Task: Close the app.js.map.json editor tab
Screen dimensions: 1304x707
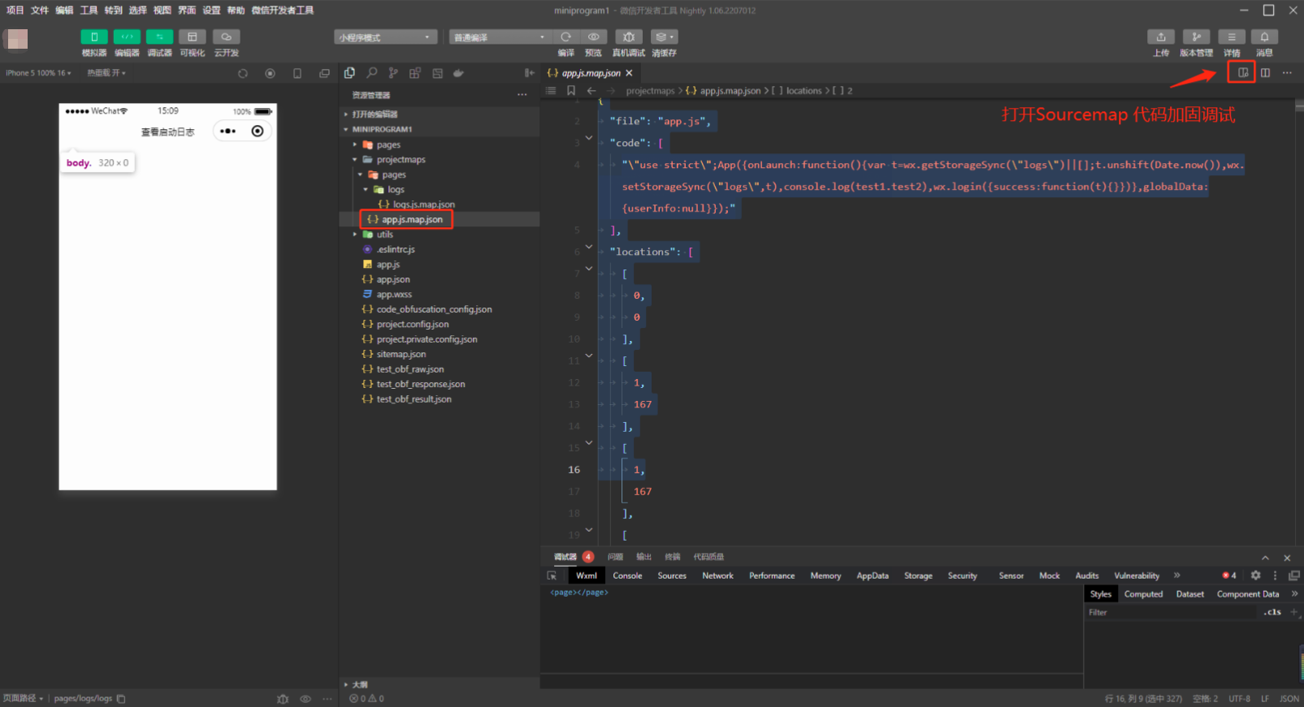Action: [629, 73]
